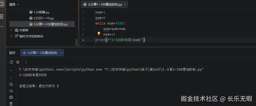Open the 项目 view dropdown
This screenshot has width=256, height=106.
pyautogui.click(x=14, y=5)
